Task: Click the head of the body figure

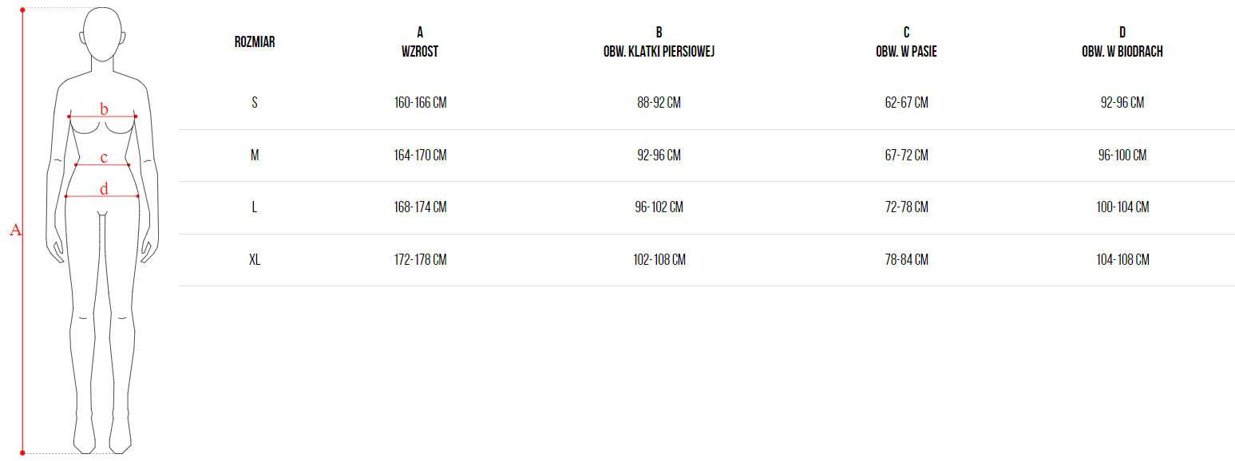Action: pyautogui.click(x=105, y=33)
